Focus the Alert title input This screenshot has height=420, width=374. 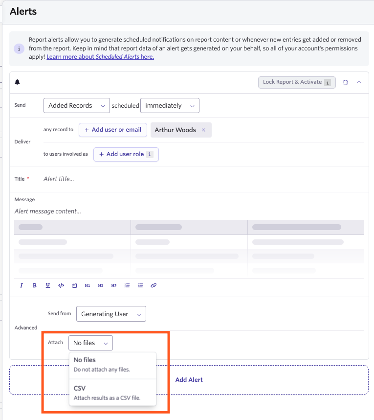203,179
